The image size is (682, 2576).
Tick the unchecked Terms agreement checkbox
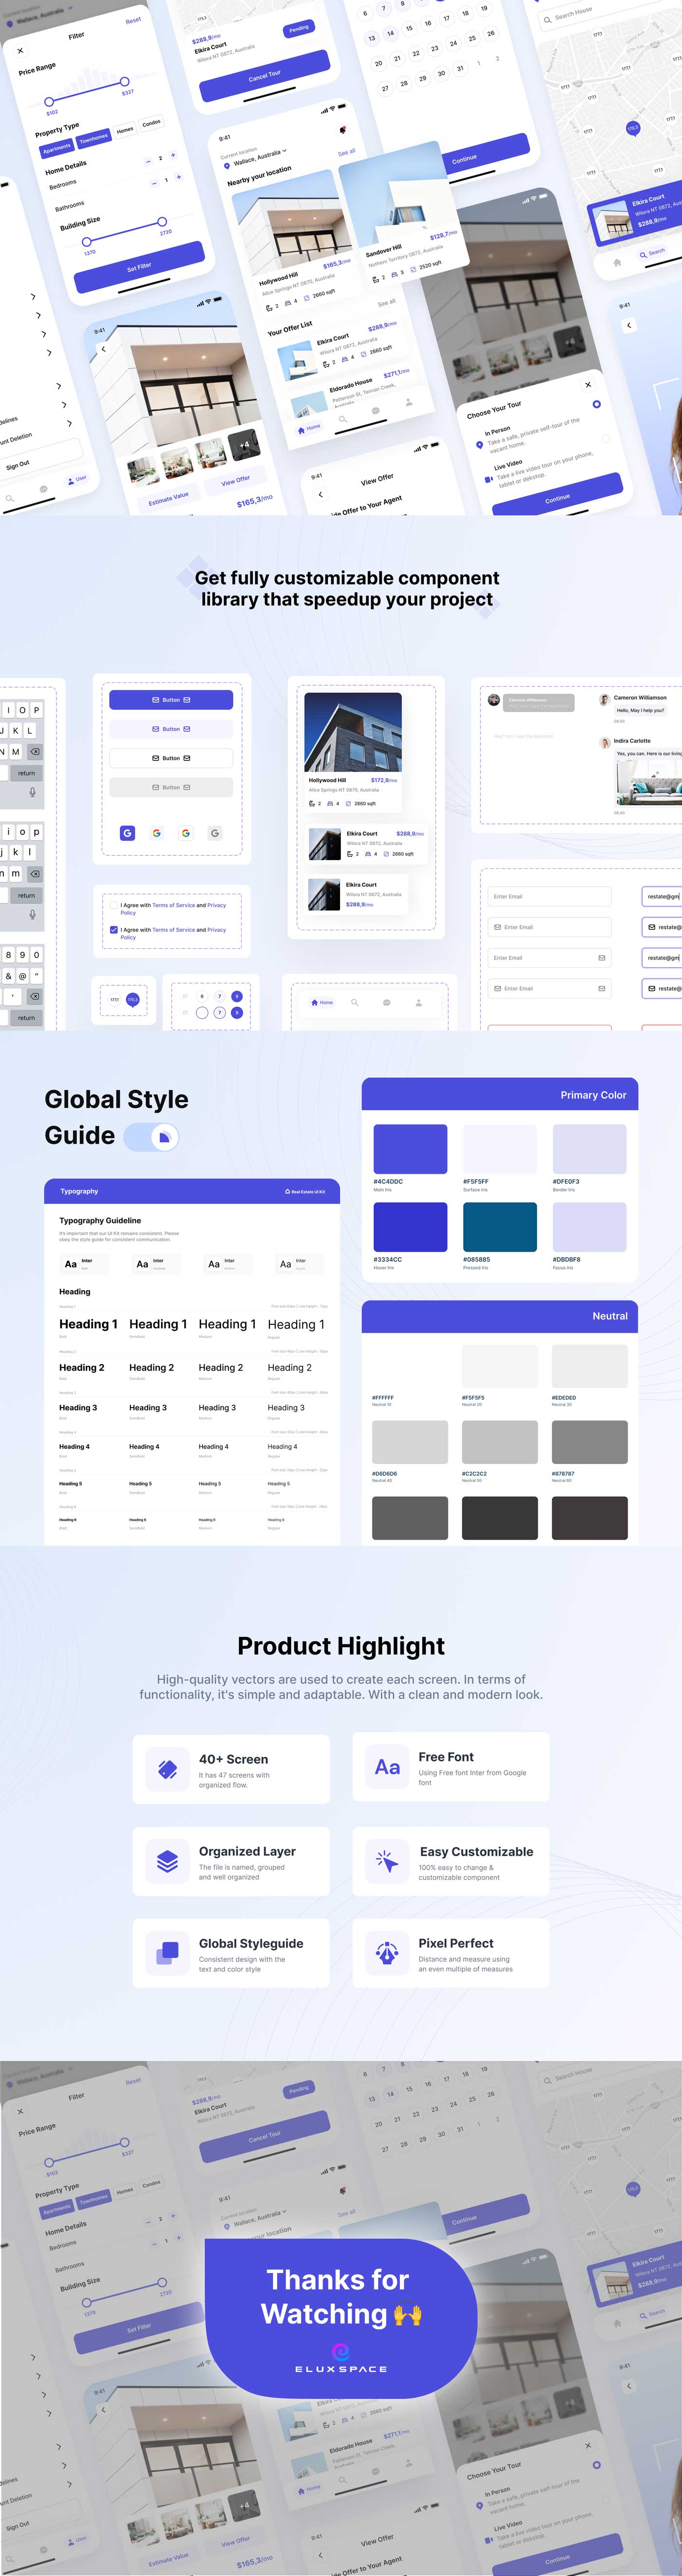pyautogui.click(x=113, y=906)
